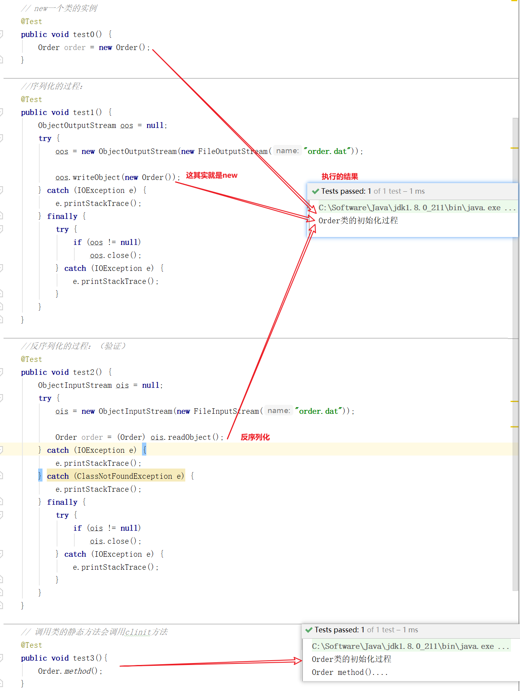Image resolution: width=520 pixels, height=691 pixels.
Task: Click the 'name:' parameter hint in the FileInputStream call
Action: coord(279,411)
